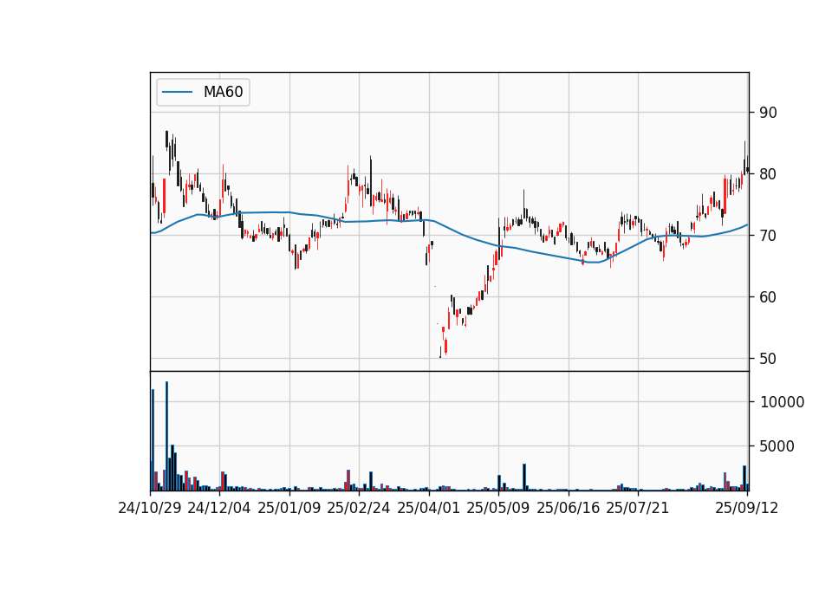Click the 90 price axis label

point(769,113)
